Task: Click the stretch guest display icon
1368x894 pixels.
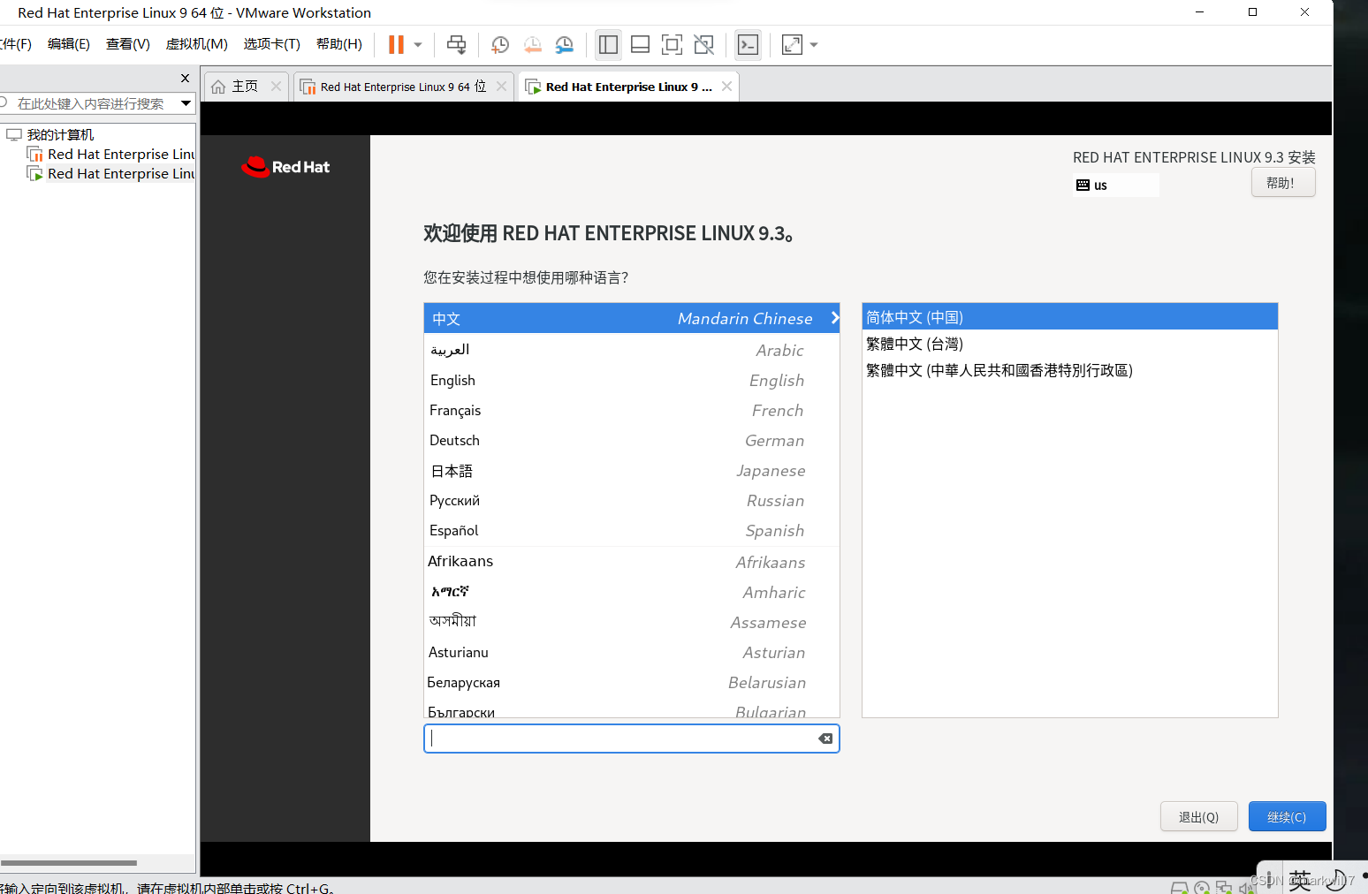Action: [x=792, y=44]
